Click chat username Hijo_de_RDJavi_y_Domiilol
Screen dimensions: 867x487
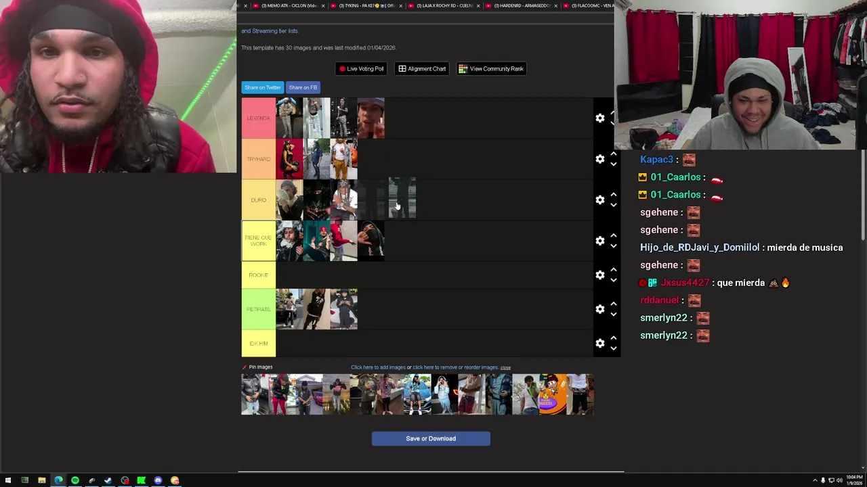(700, 248)
